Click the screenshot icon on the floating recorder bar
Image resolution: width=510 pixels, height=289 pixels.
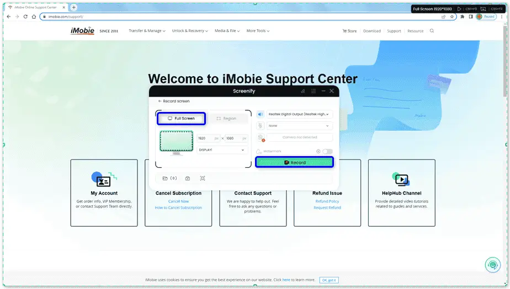click(483, 9)
